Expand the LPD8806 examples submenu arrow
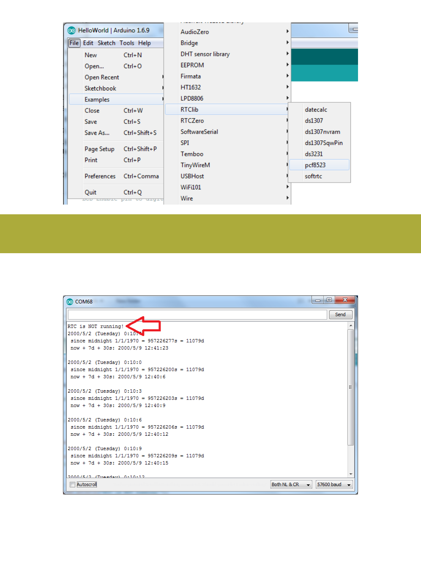The width and height of the screenshot is (421, 574). click(x=287, y=98)
